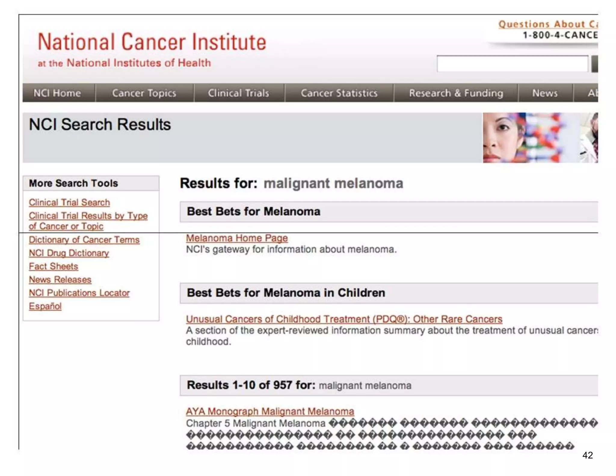Screen dimensions: 616x476
Task: Open NCI Publications Locator link
Action: (79, 293)
